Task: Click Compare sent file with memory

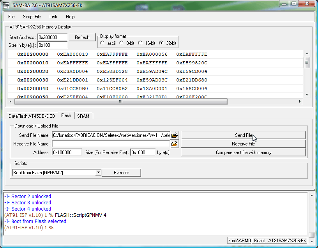Action: [x=243, y=152]
